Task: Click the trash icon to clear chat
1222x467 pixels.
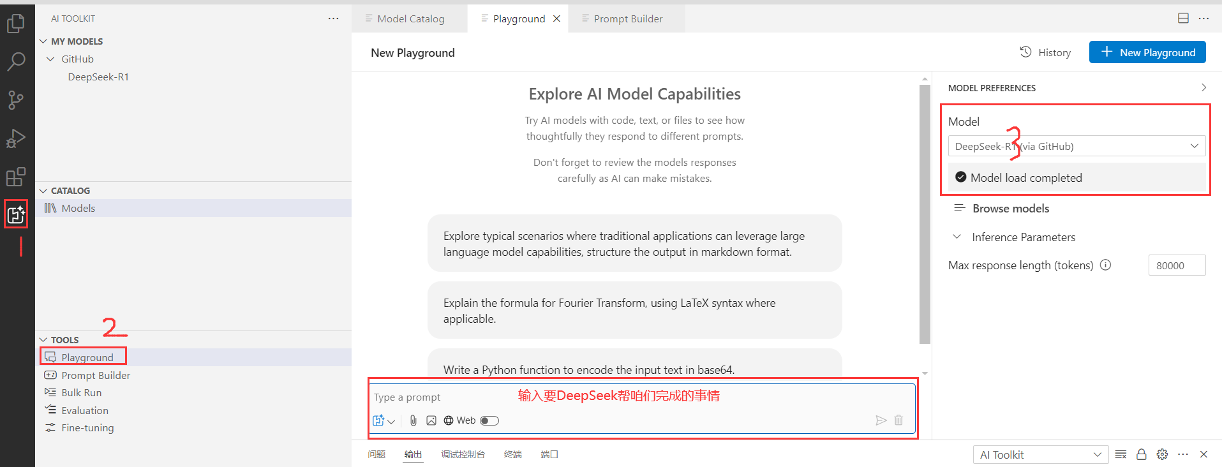Action: (x=898, y=420)
